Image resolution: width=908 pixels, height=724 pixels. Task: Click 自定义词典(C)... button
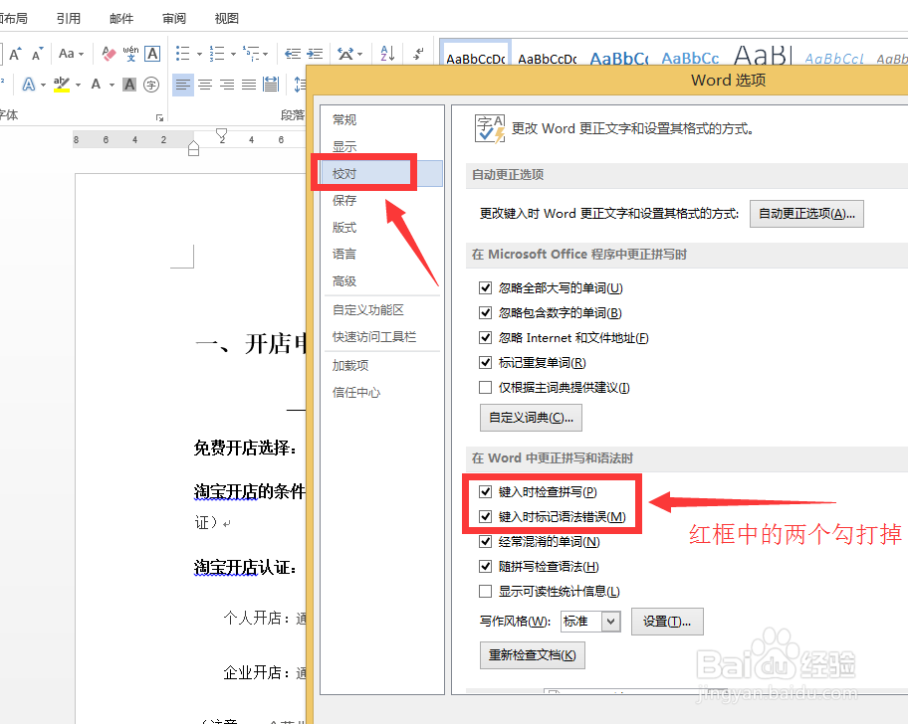(531, 418)
